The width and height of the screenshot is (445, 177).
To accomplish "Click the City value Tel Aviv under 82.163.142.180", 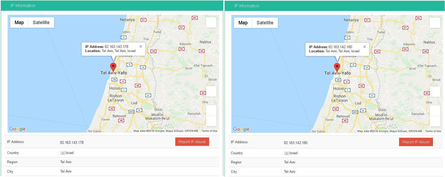I will [x=290, y=171].
